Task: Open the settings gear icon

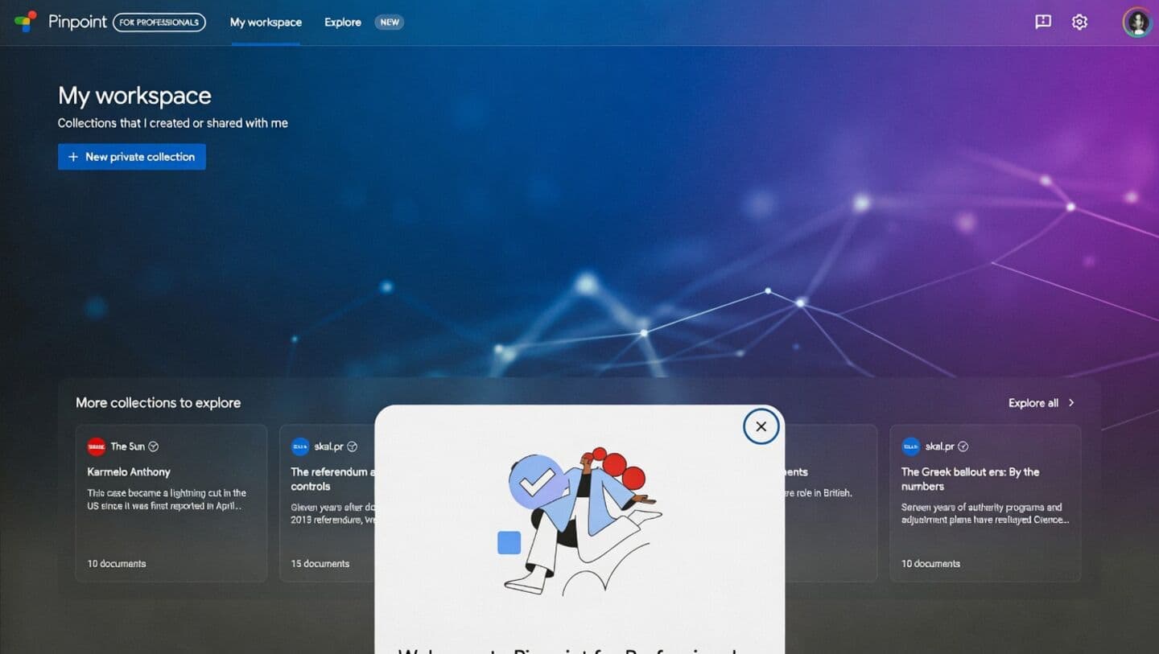Action: 1079,22
